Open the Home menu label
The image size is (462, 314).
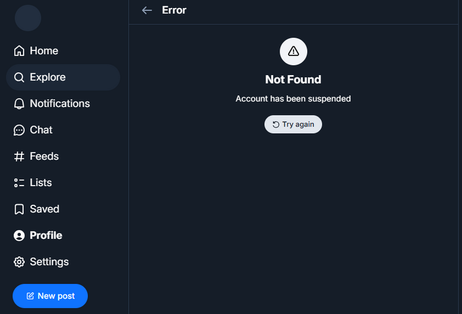[x=44, y=51]
